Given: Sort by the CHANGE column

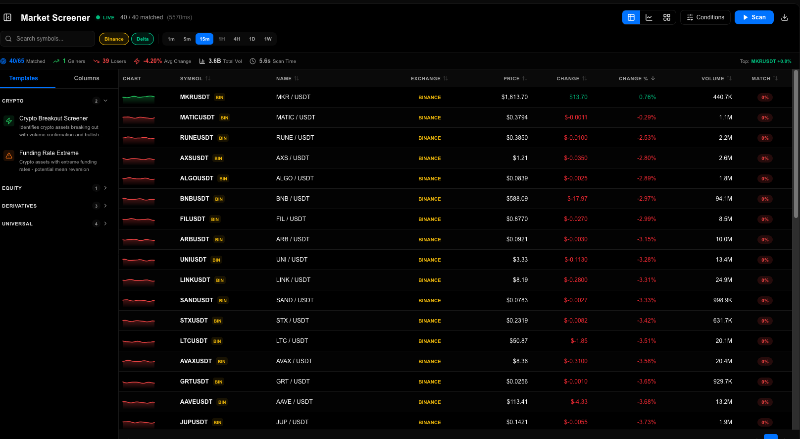Looking at the screenshot, I should click(x=572, y=79).
